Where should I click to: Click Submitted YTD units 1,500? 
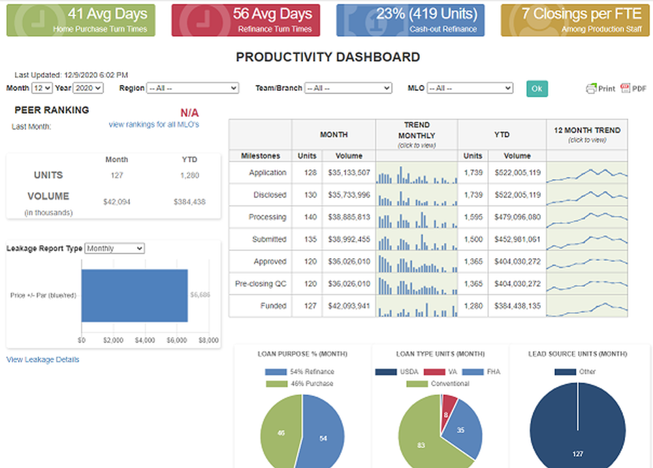(473, 239)
